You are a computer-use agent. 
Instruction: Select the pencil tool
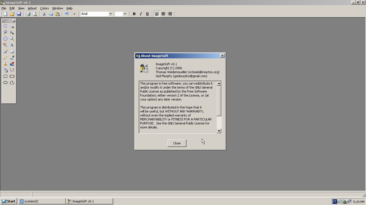pos(5,58)
